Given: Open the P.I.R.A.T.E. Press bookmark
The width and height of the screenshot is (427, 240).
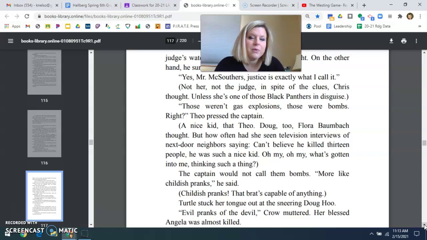Looking at the screenshot, I should coord(182,26).
